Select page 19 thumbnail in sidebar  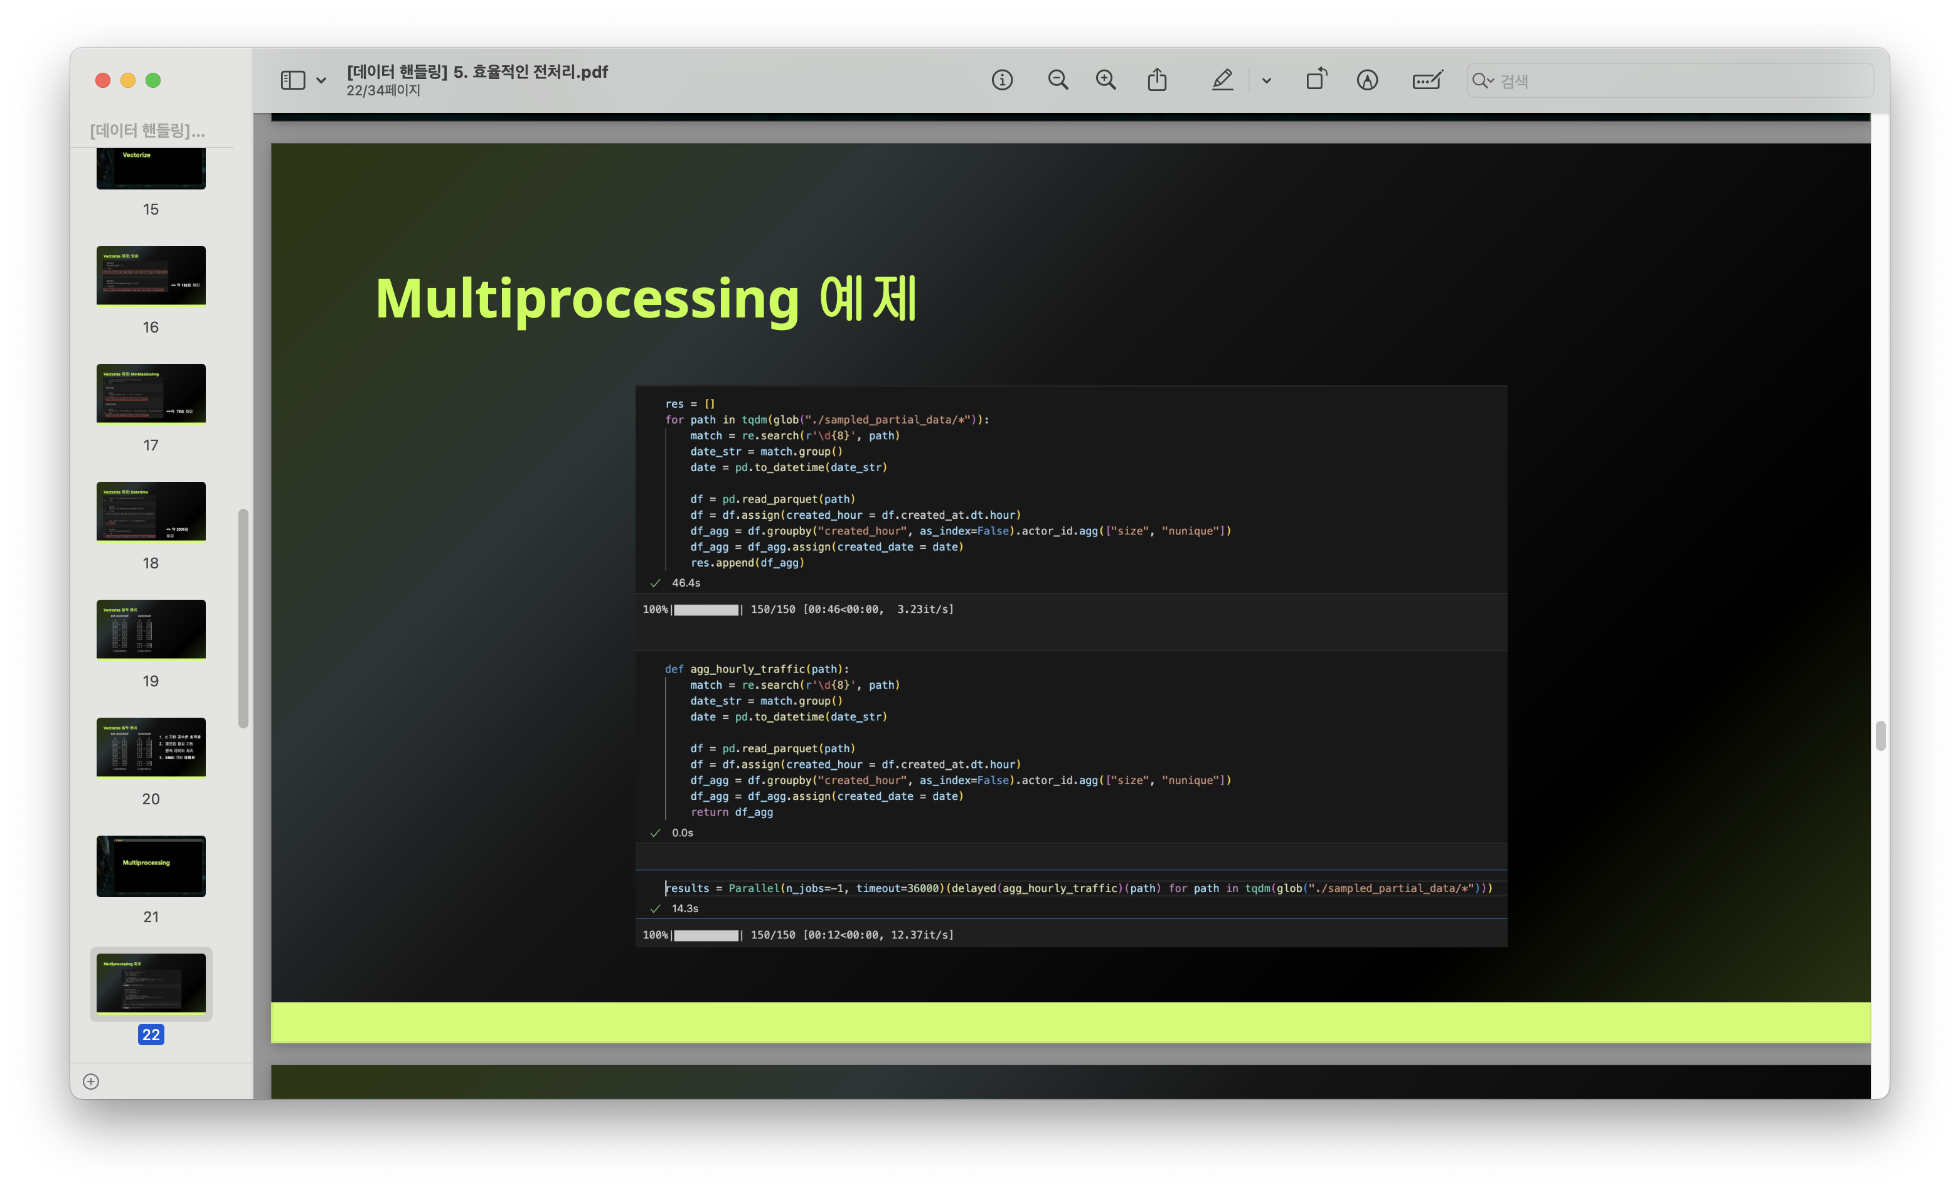click(151, 630)
